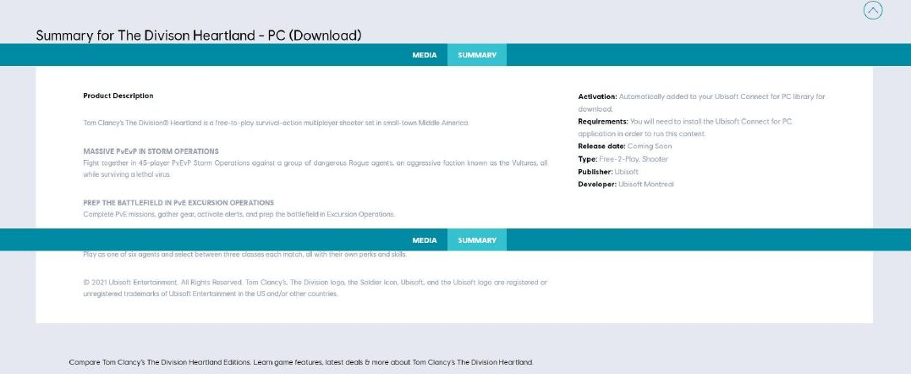This screenshot has height=374, width=911.
Task: Click the Activation label
Action: [x=597, y=97]
